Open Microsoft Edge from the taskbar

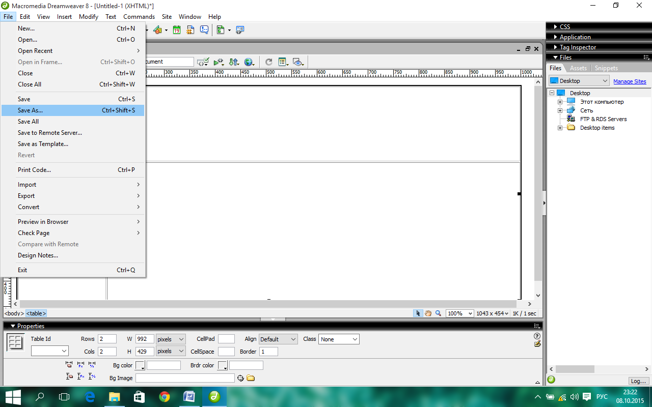click(90, 396)
